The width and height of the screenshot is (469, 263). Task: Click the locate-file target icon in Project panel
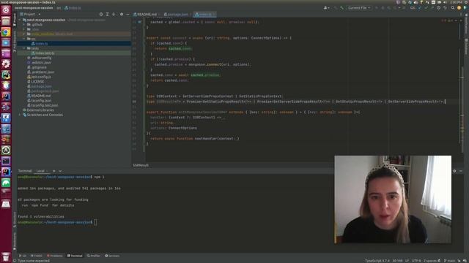(x=101, y=14)
